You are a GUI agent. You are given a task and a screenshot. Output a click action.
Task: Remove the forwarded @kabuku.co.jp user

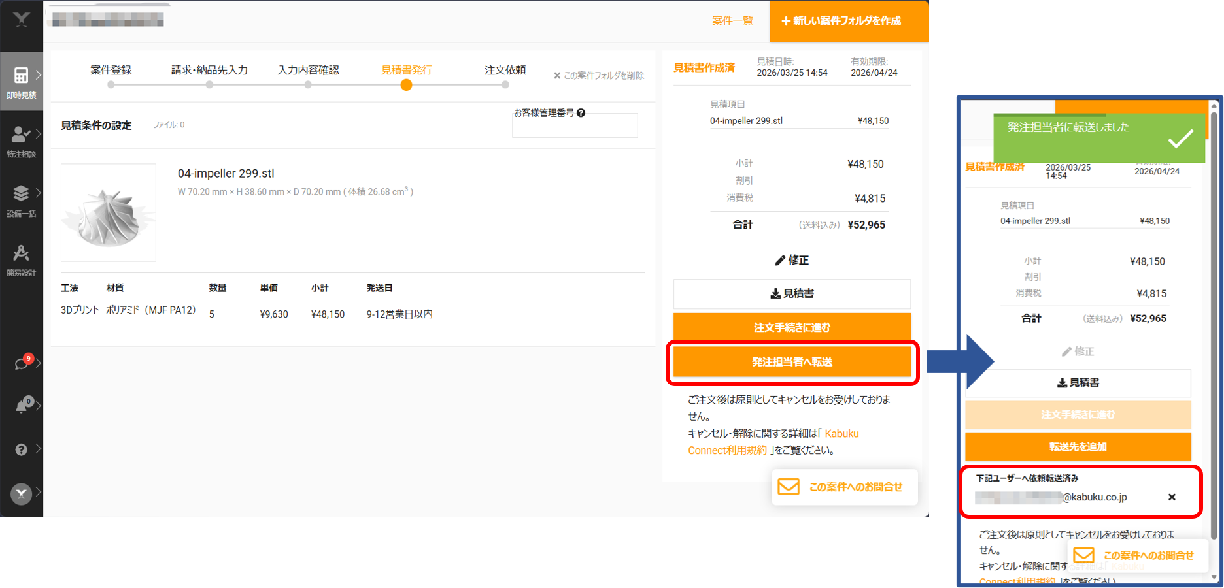point(1172,497)
